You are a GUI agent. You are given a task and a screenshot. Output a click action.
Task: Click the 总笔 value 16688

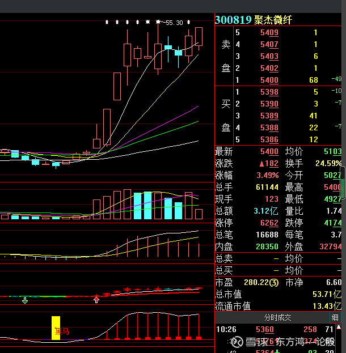(267, 235)
